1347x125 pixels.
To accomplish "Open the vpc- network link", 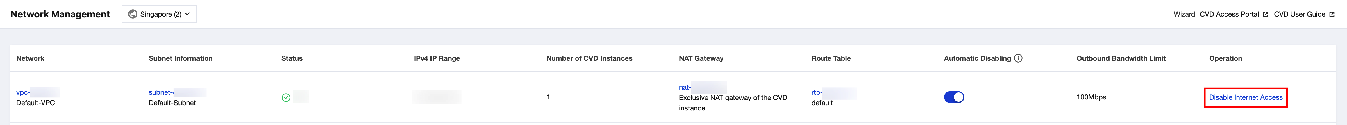I will 23,92.
